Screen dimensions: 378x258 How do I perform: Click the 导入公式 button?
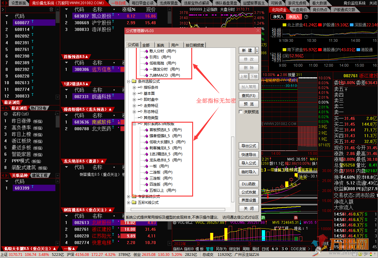(x=249, y=163)
